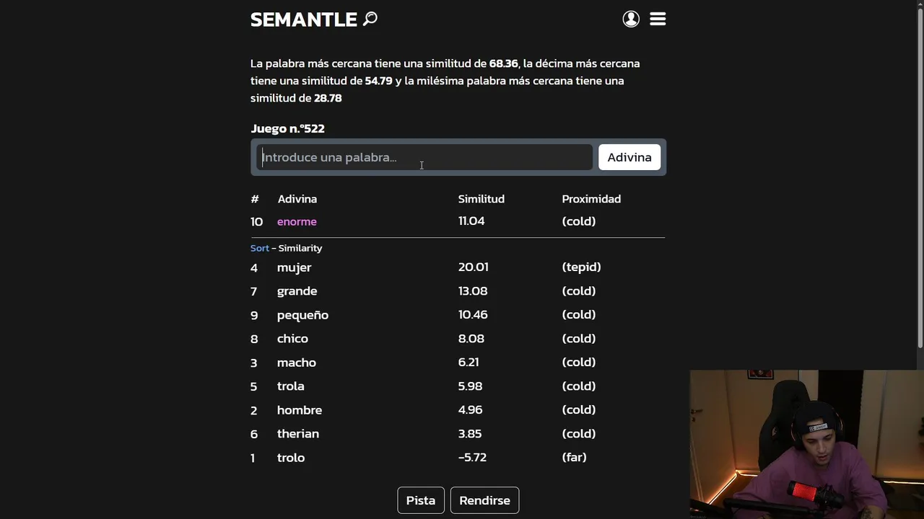Click the guessed word 'therian'
This screenshot has height=519, width=924.
pyautogui.click(x=297, y=434)
